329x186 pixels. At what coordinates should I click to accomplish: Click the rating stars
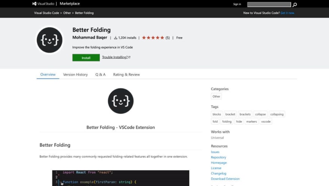[153, 38]
